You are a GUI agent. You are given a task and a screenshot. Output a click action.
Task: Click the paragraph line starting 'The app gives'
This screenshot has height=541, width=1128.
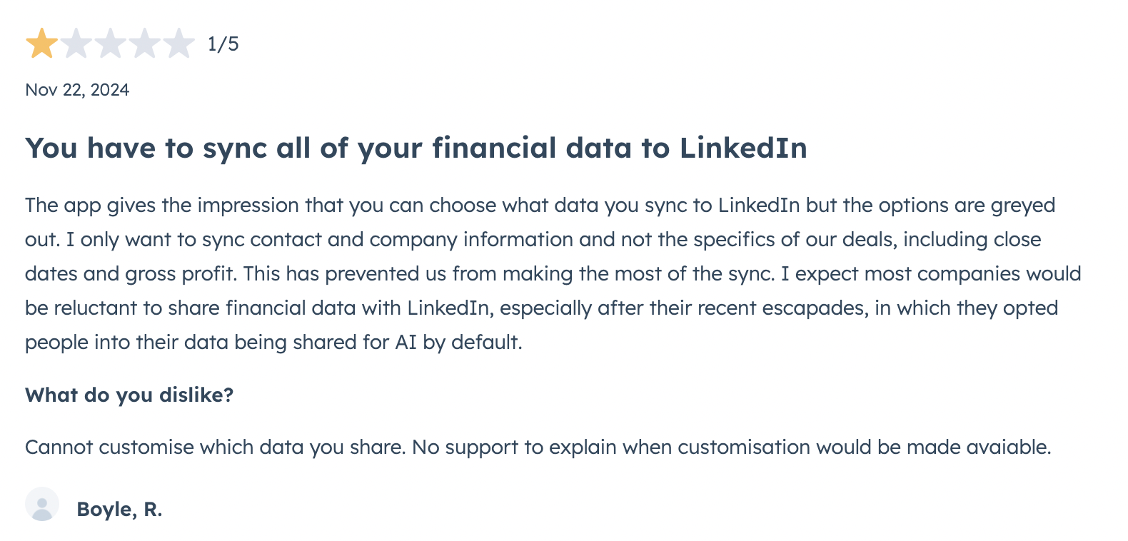click(x=540, y=206)
